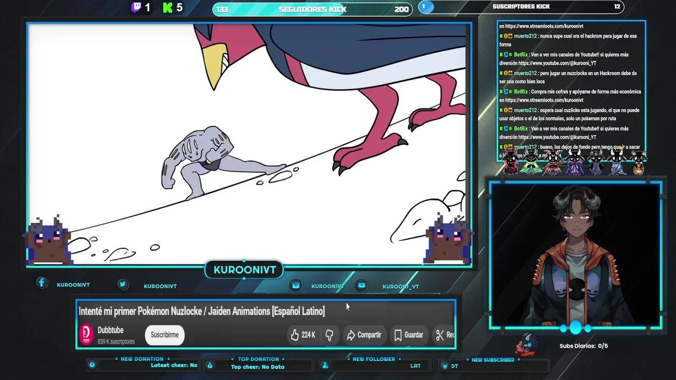
Task: Click the Compartir share button
Action: pos(363,335)
